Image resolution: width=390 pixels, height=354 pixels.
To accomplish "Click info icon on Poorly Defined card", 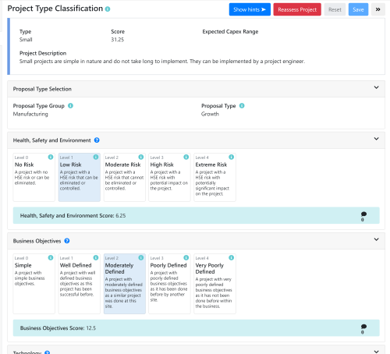I will coord(186,257).
